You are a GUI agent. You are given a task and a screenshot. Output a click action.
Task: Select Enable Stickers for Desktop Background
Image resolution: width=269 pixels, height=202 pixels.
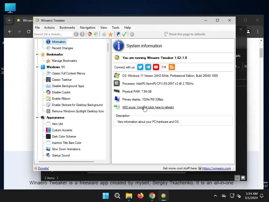pyautogui.click(x=77, y=105)
